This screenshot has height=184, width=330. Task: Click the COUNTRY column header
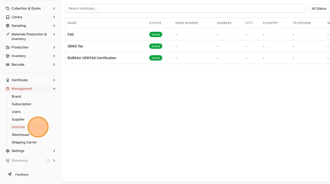(x=270, y=23)
